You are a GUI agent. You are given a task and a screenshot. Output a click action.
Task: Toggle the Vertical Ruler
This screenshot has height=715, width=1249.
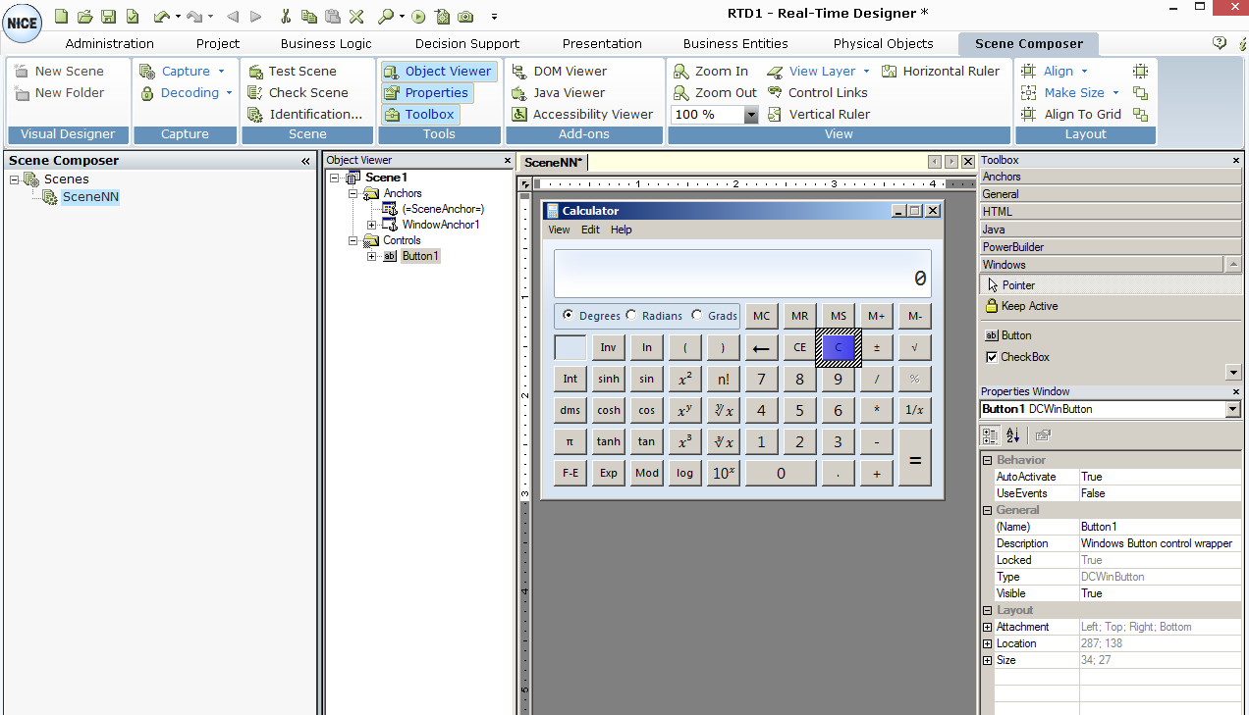pos(818,115)
